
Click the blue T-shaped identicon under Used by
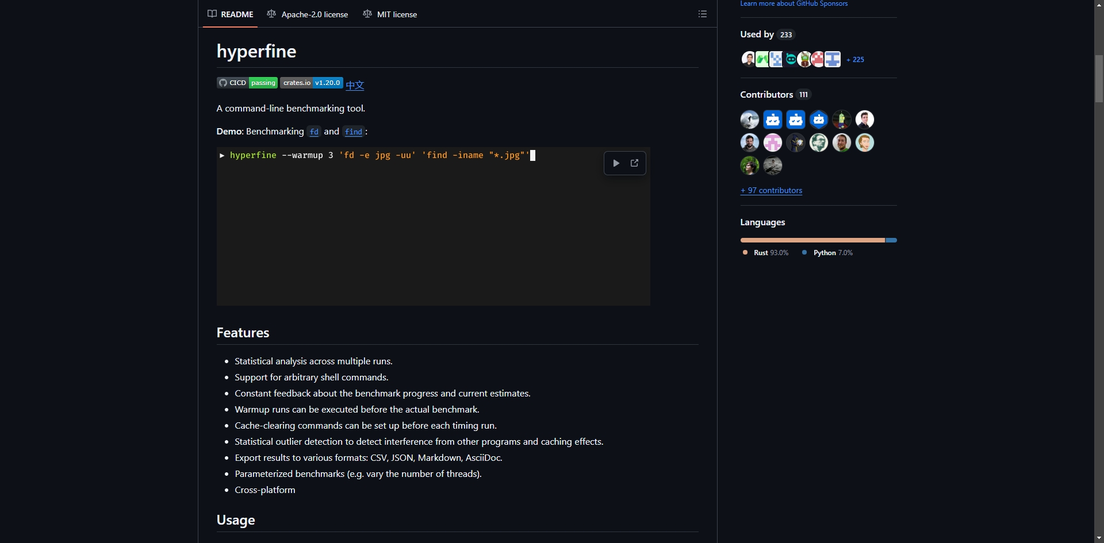click(x=833, y=59)
